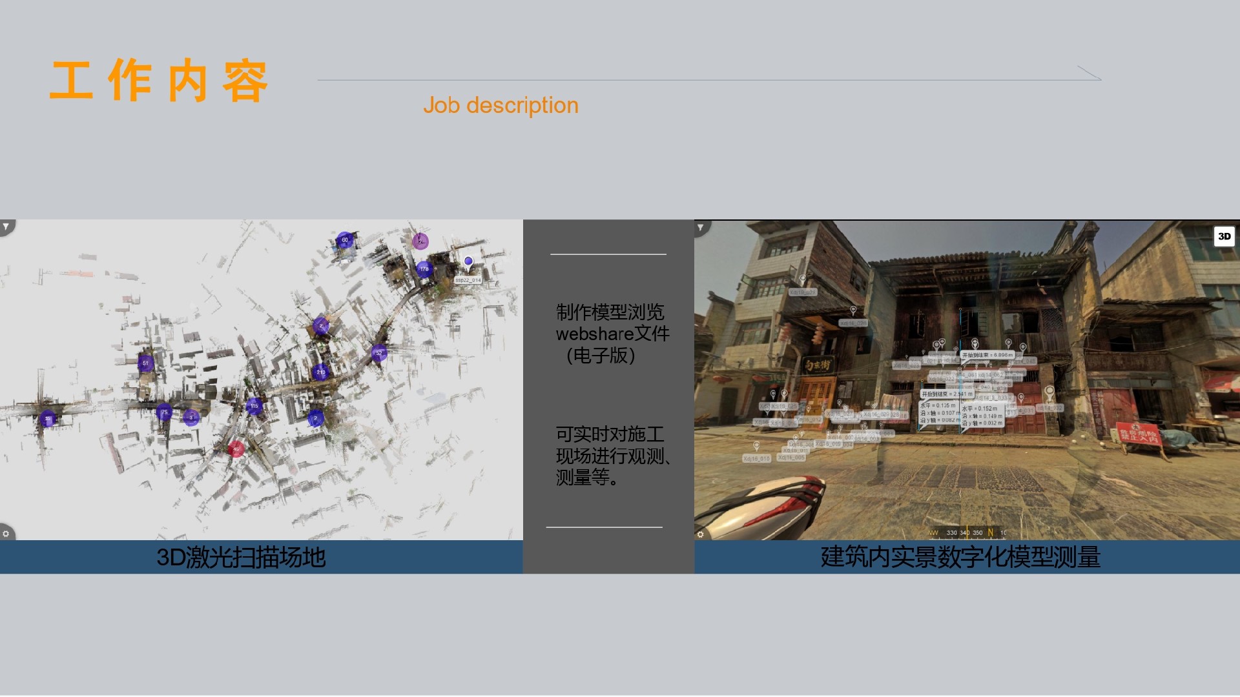The width and height of the screenshot is (1240, 697).
Task: Select the Xdj14_032 scan marker pin
Action: point(1049,391)
